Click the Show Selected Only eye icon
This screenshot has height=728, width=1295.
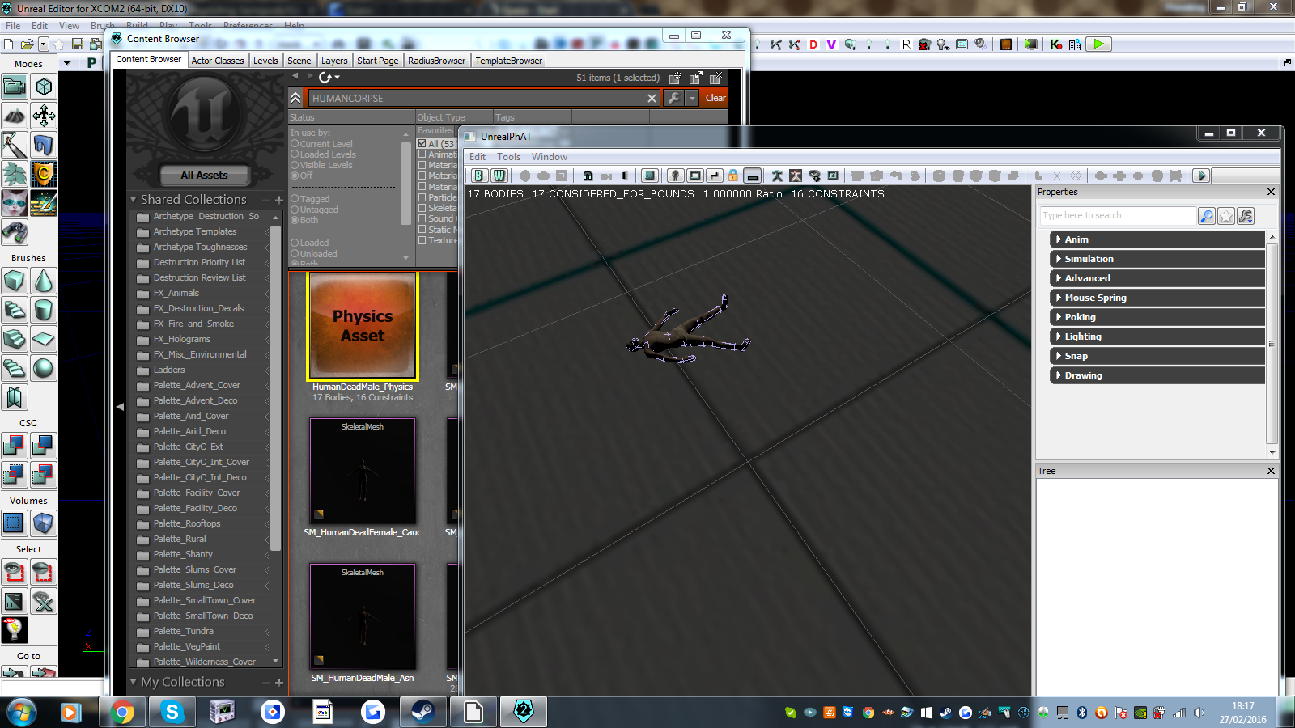click(x=15, y=572)
